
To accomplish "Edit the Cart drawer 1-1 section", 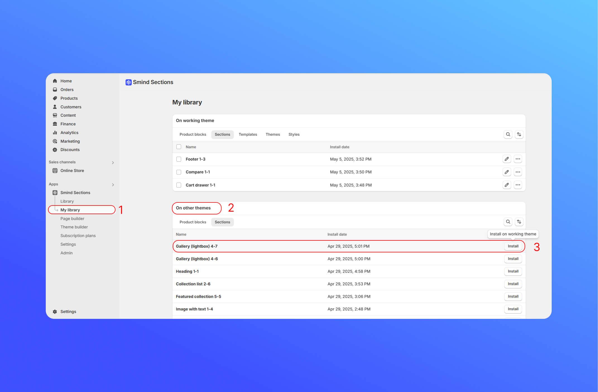I will [x=506, y=185].
